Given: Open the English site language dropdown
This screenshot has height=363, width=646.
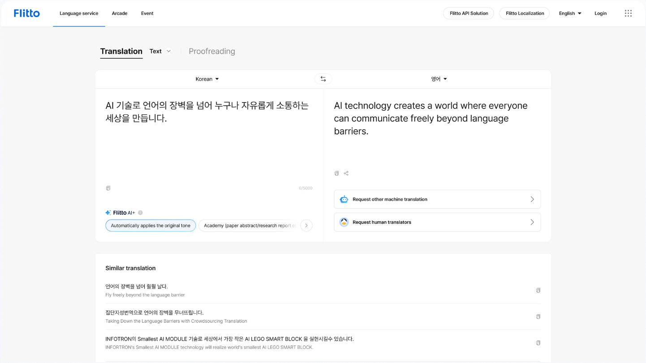Looking at the screenshot, I should coord(570,13).
